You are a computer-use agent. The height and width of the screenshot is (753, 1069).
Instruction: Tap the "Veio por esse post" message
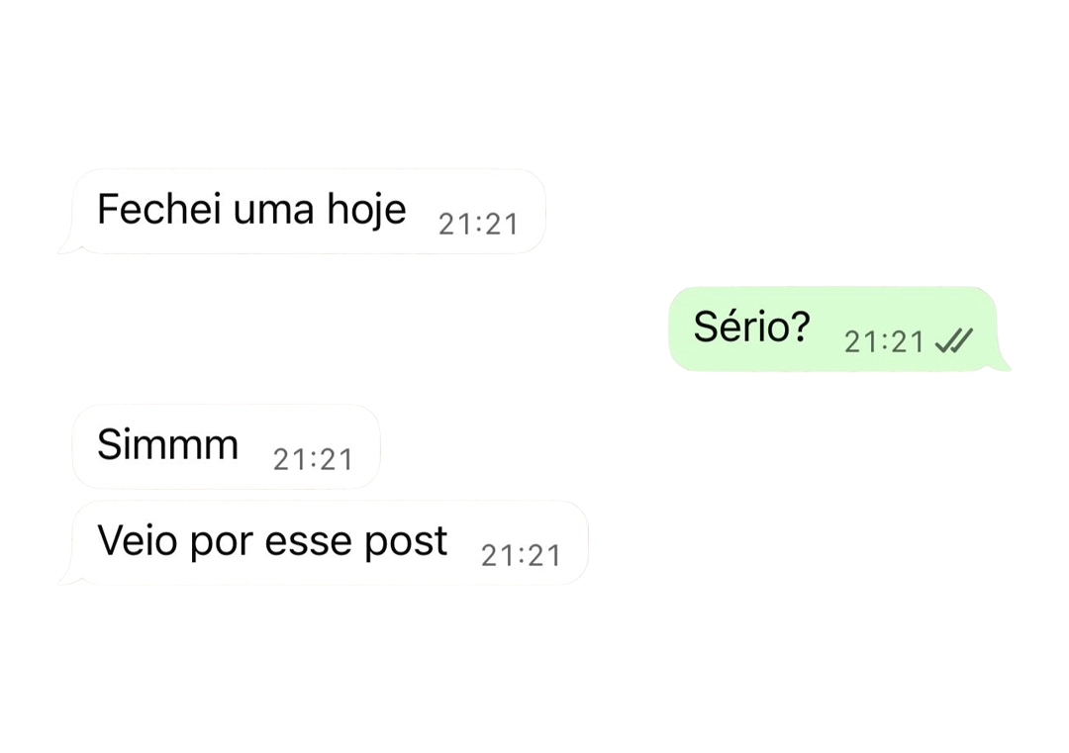tap(330, 542)
